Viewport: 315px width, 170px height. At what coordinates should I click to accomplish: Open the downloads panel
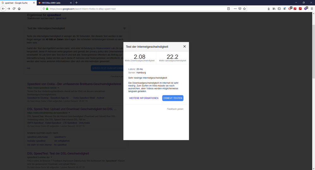pyautogui.click(x=269, y=9)
